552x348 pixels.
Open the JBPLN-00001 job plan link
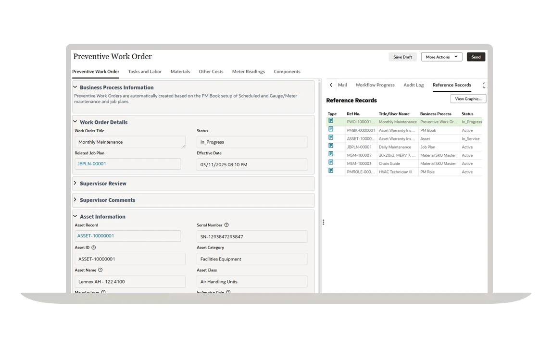point(92,164)
